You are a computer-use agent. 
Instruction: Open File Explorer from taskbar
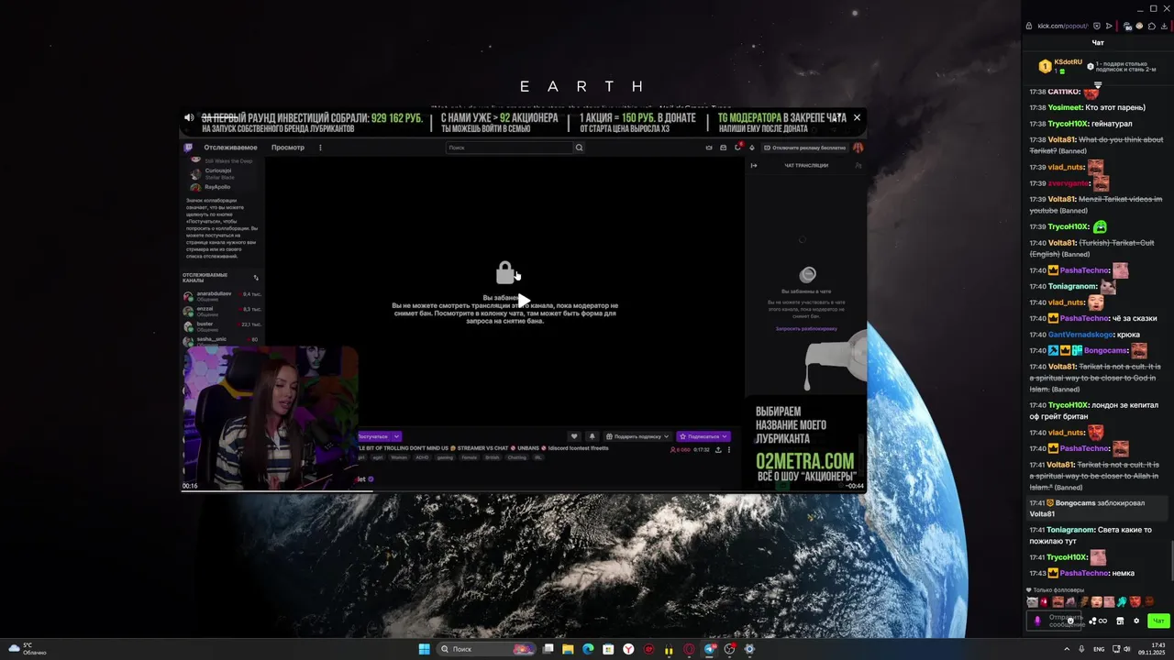tap(568, 649)
